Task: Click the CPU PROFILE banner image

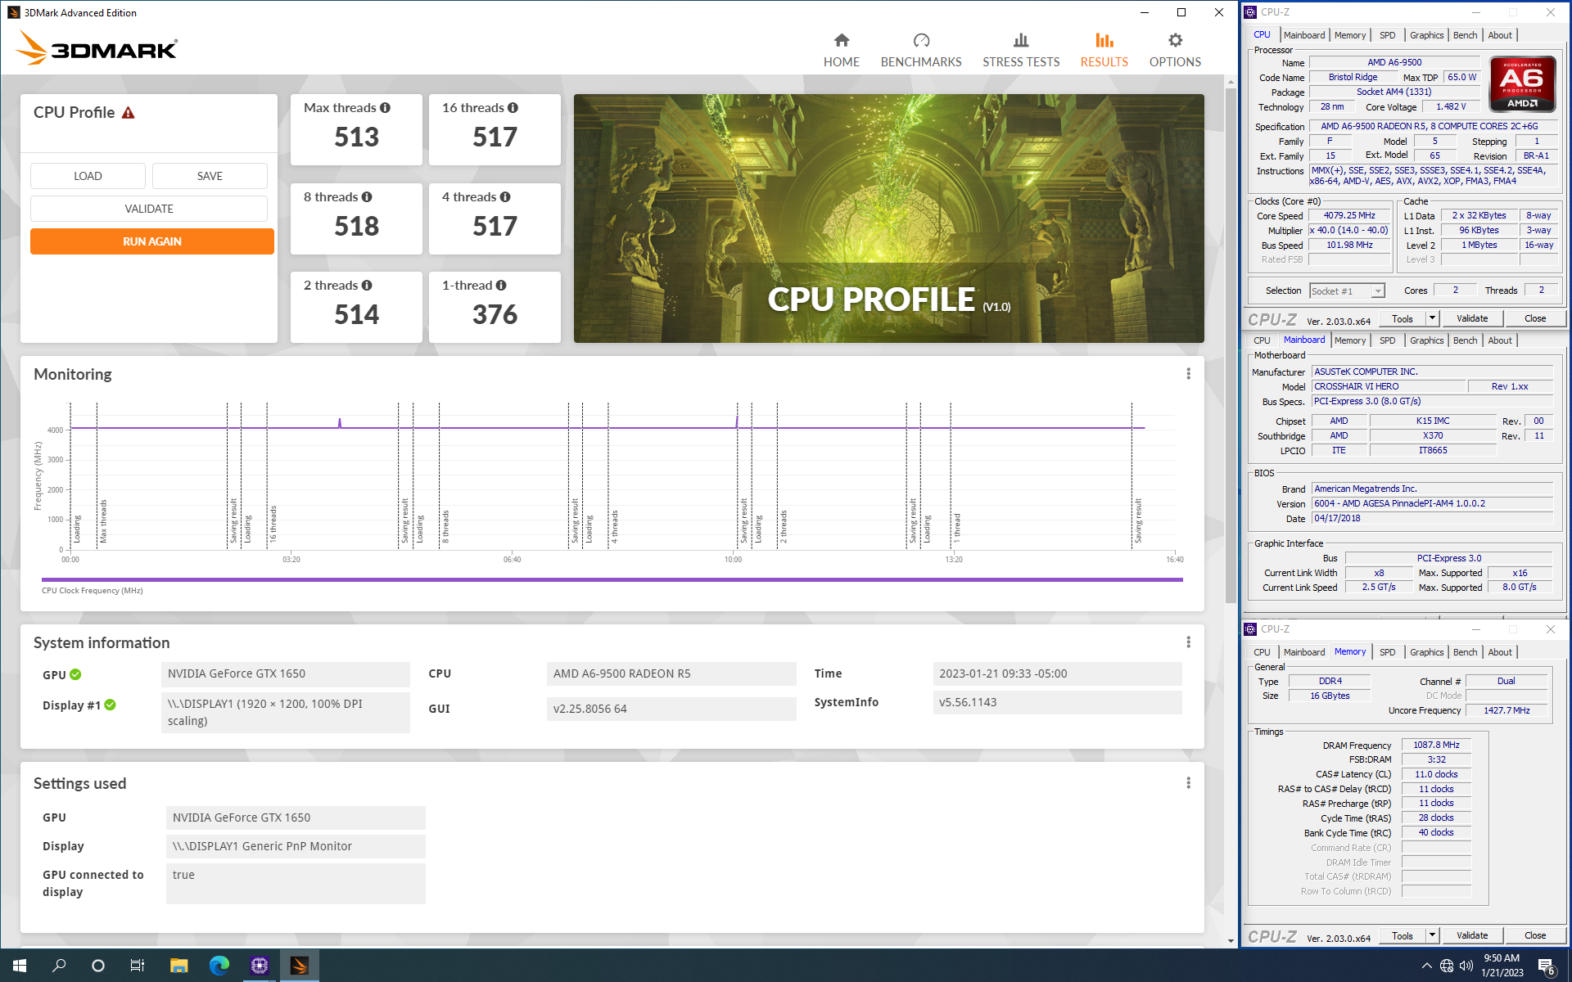Action: (x=888, y=218)
